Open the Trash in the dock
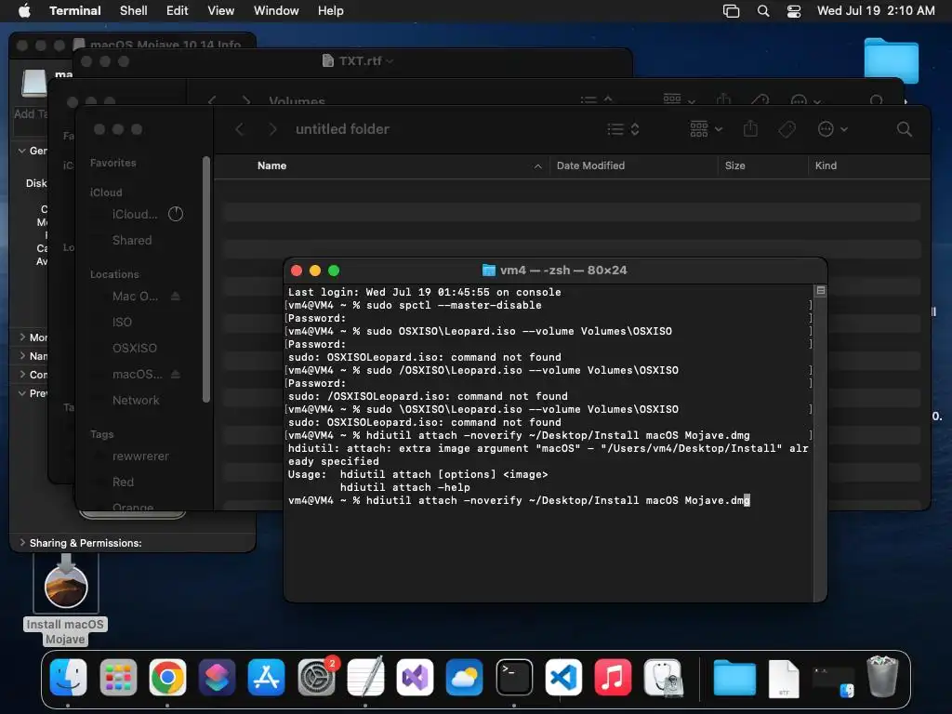The width and height of the screenshot is (952, 714). (x=882, y=677)
